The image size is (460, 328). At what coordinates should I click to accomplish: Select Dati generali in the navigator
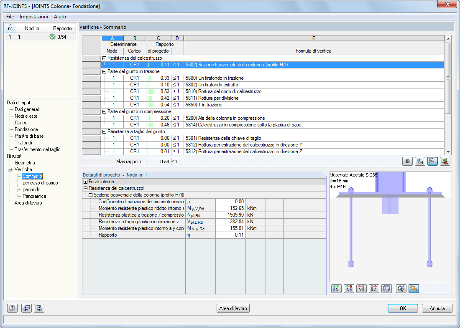tap(27, 109)
